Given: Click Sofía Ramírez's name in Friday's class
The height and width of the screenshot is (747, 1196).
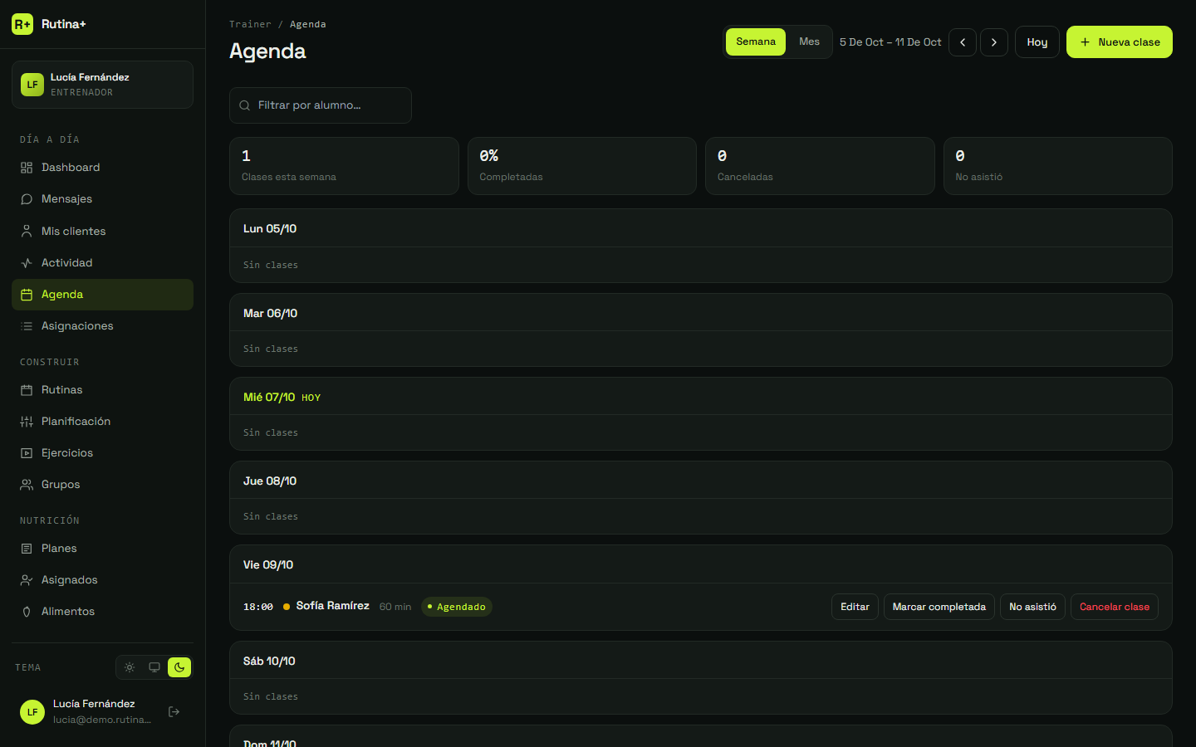Looking at the screenshot, I should click(x=333, y=606).
